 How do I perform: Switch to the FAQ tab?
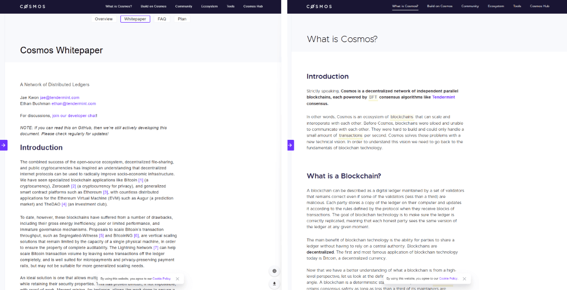(x=162, y=19)
